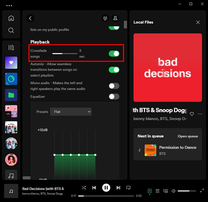Image resolution: width=208 pixels, height=202 pixels.
Task: Disable the Automix toggle
Action: click(114, 70)
